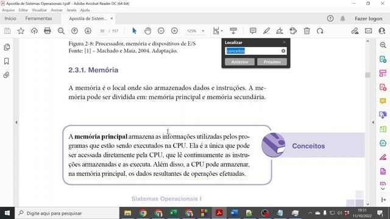Select the Hand pan tool
The width and height of the screenshot is (390, 219).
(x=147, y=31)
